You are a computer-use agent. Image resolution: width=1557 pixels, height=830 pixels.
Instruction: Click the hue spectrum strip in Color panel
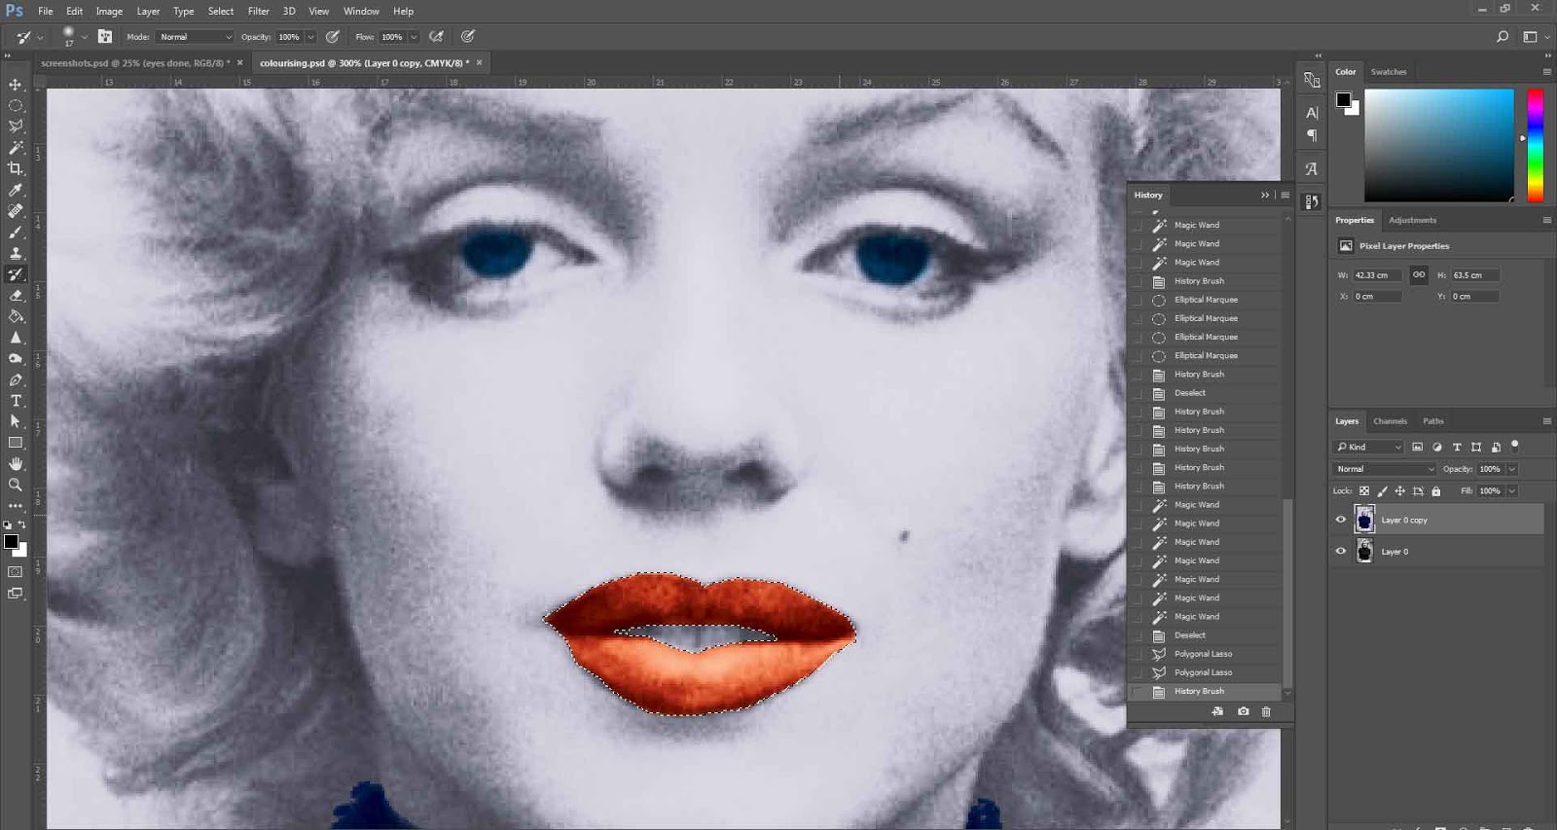click(1535, 145)
